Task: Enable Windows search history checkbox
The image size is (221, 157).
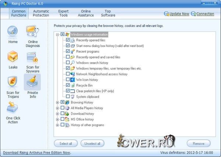Action: coord(68,63)
